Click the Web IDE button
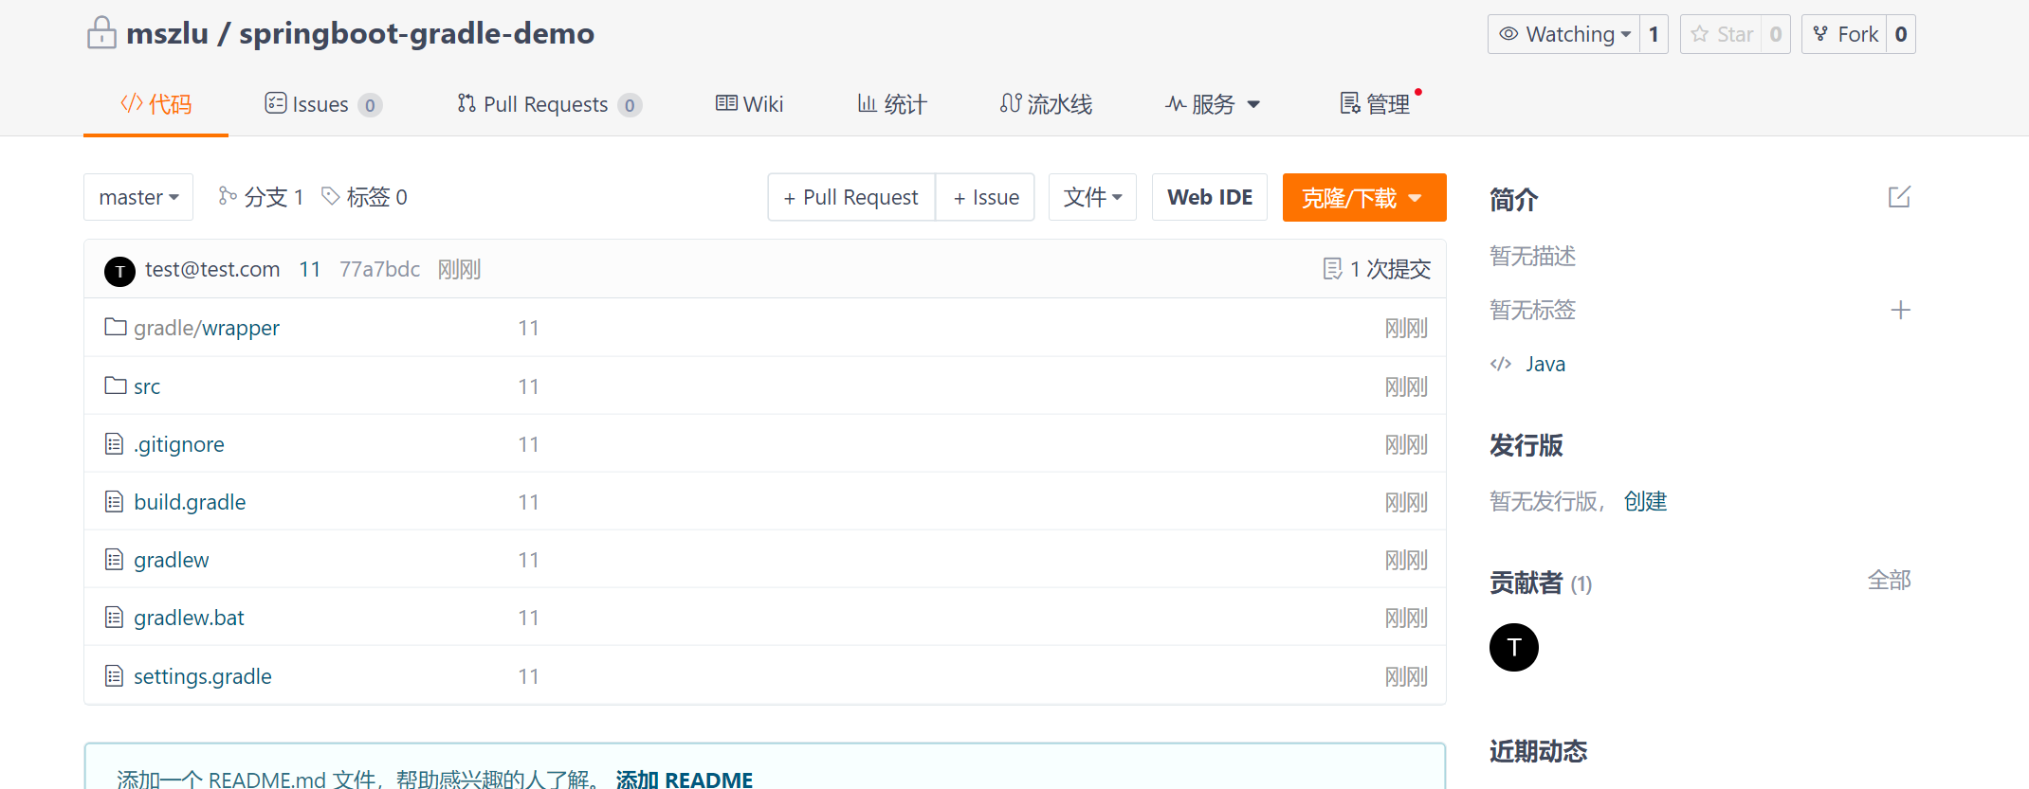This screenshot has height=789, width=2029. (x=1209, y=197)
